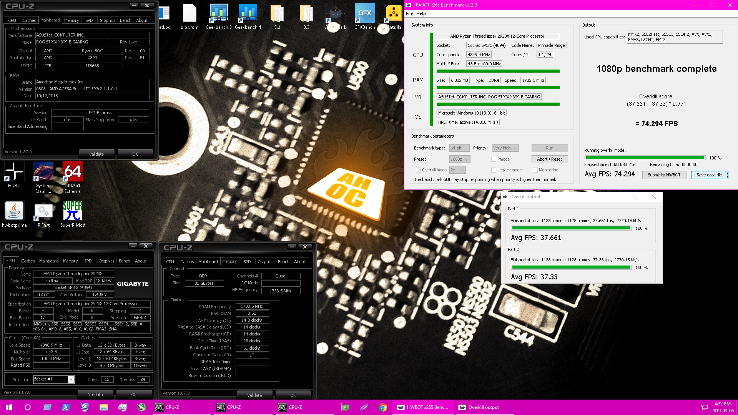Open the PiFast desktop shortcut
This screenshot has width=738, height=415.
coord(43,214)
